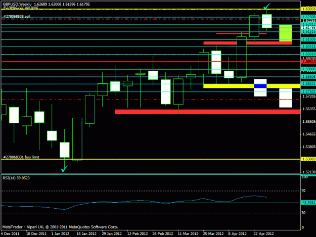Click the yellow 1.63035 price label
Viewport: 316px width, 237px height.
click(308, 9)
